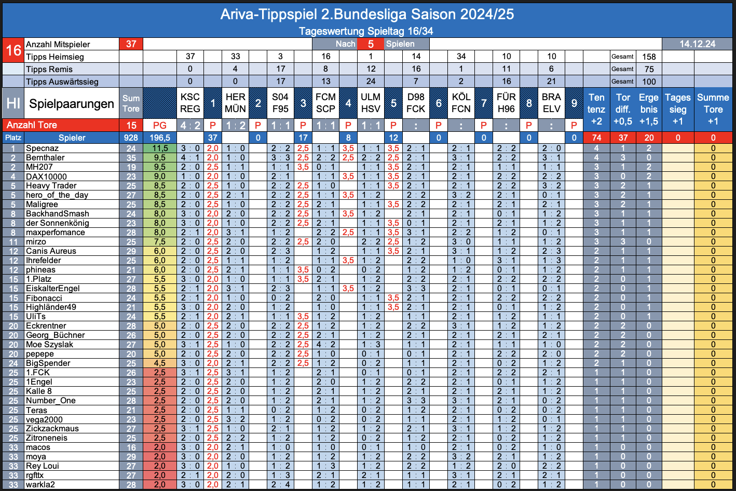Screen dimensions: 736x491
Task: Click Specnaz's 11,5 points cell
Action: (x=159, y=148)
